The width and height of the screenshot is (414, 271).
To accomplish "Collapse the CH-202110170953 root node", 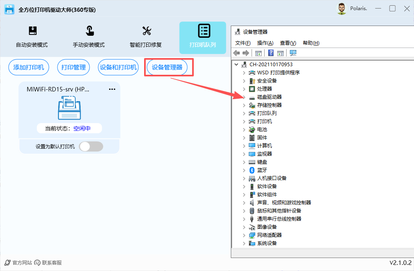I will point(237,65).
